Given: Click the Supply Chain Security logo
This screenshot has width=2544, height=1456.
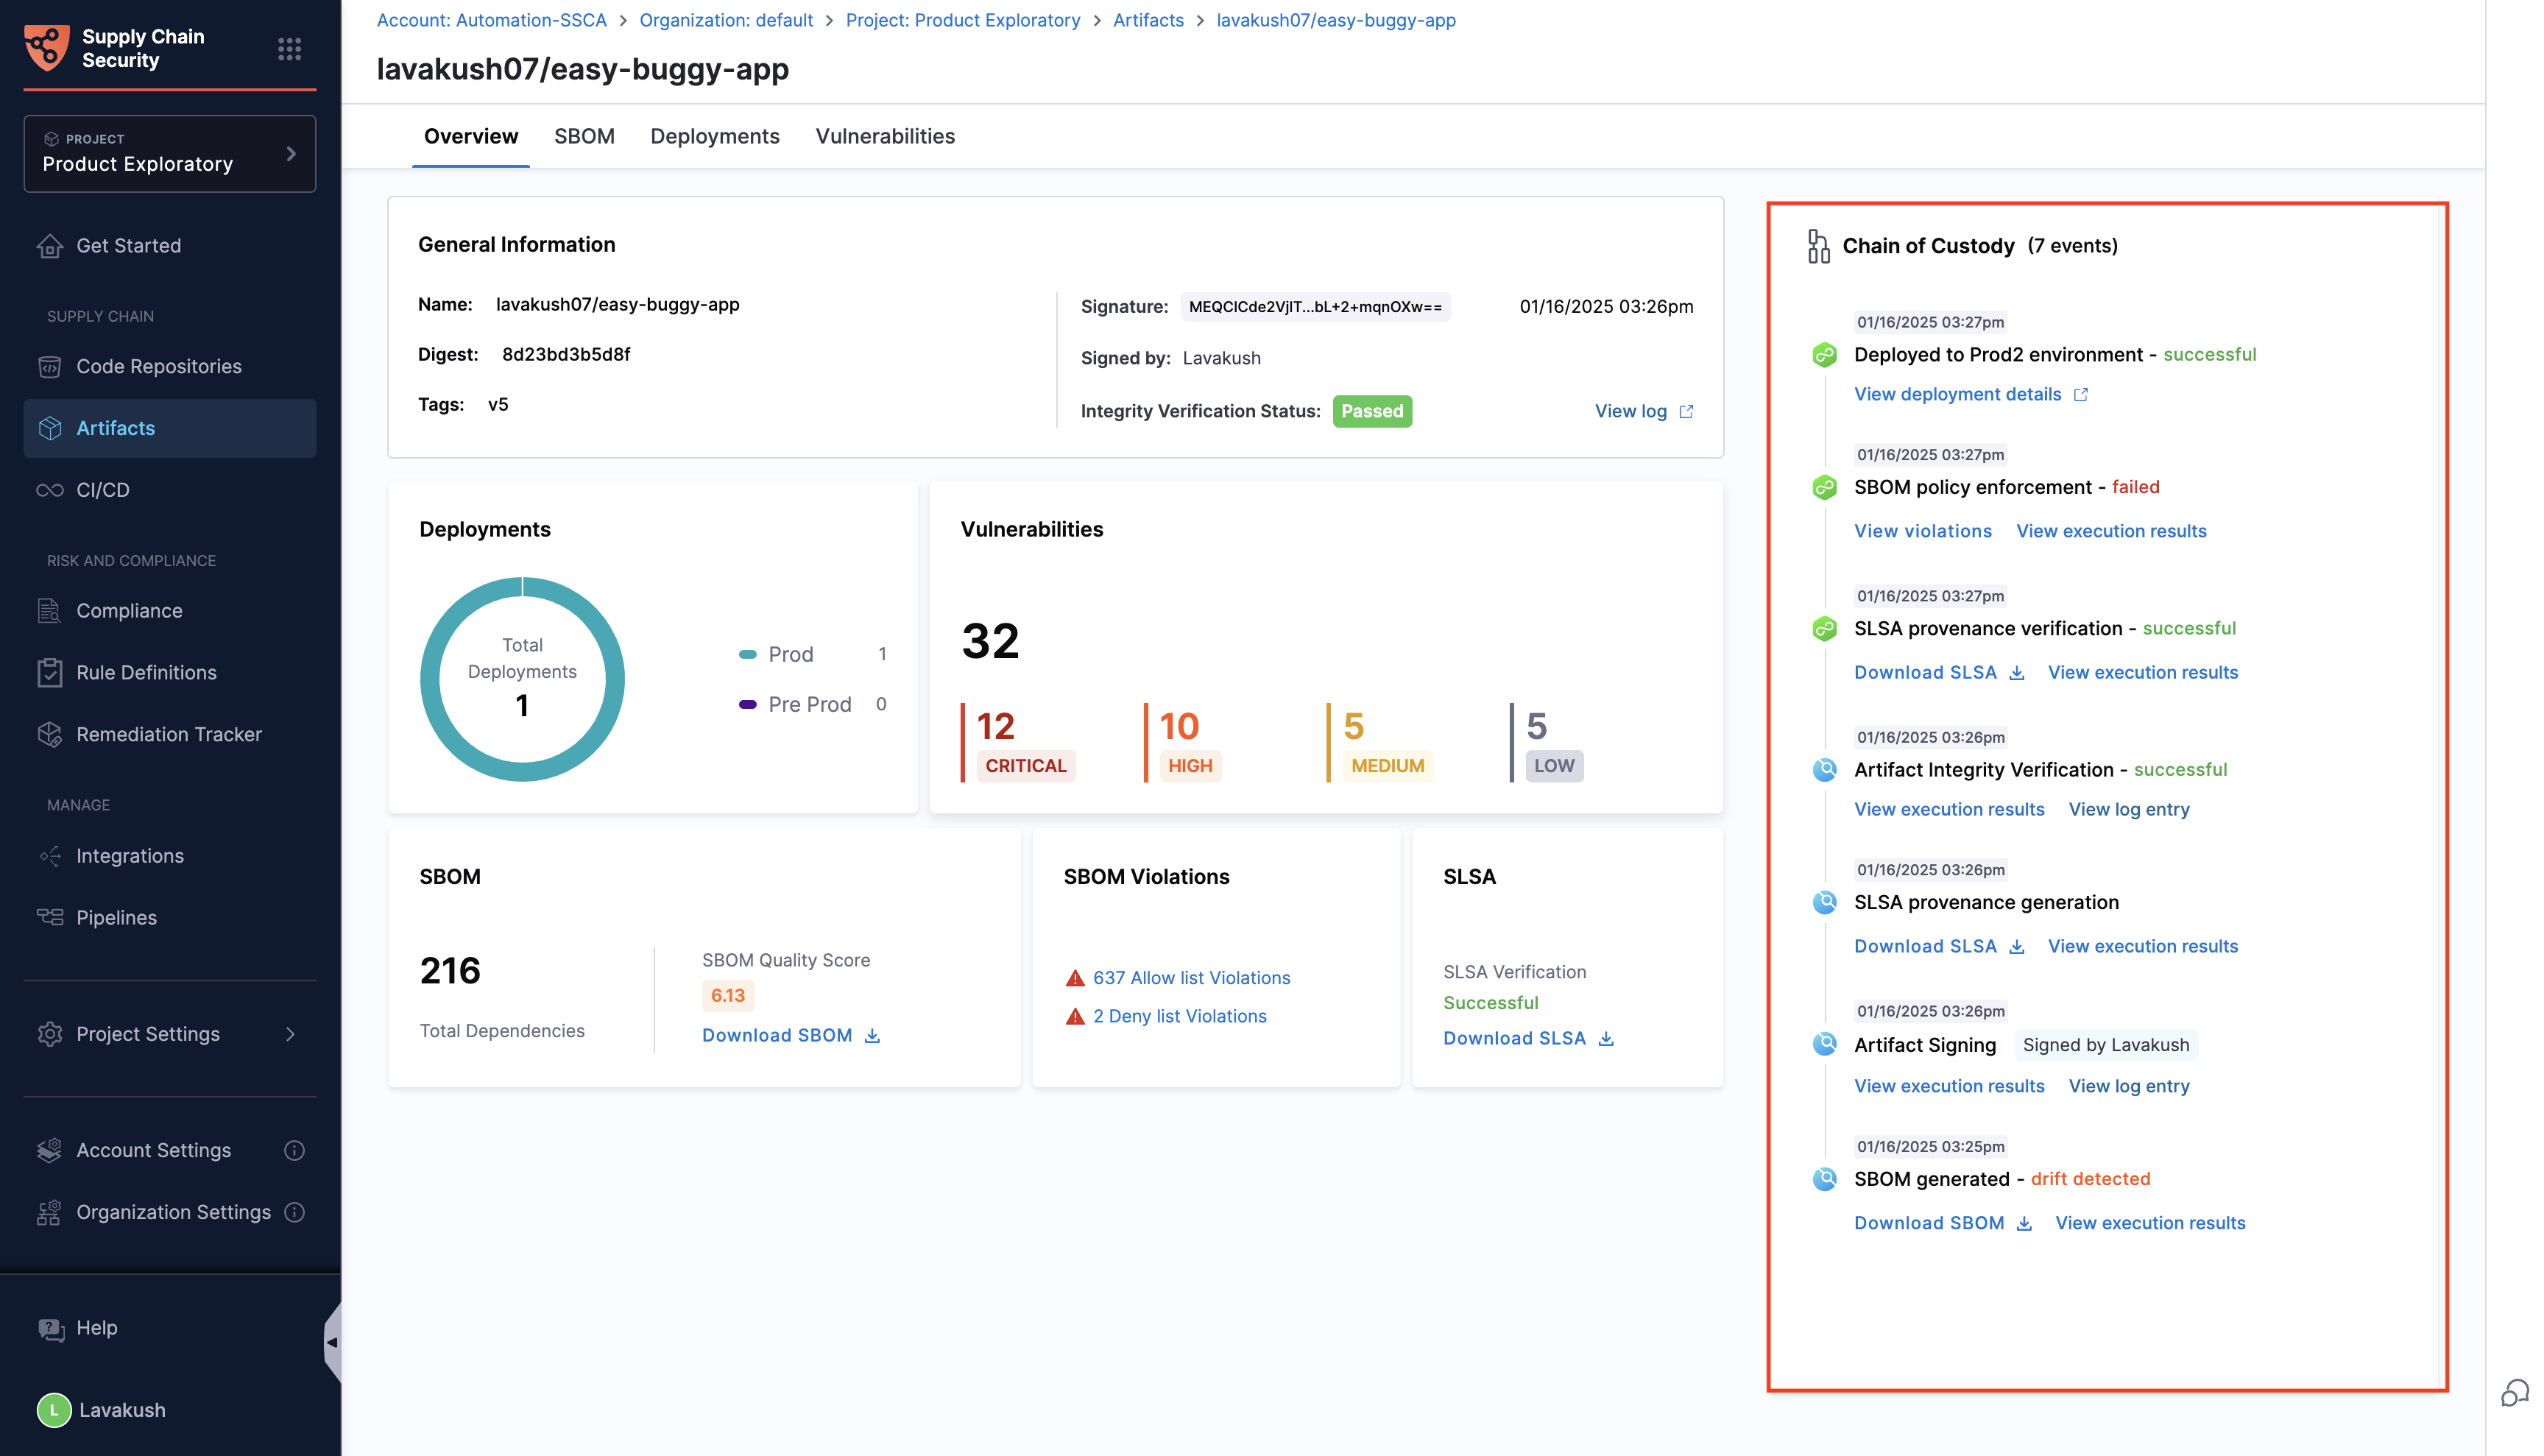Looking at the screenshot, I should click(x=46, y=48).
